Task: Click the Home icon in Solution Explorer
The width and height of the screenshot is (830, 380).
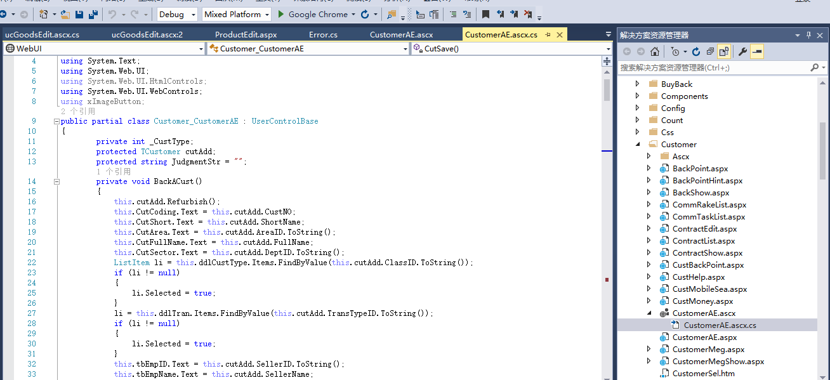Action: (x=655, y=51)
